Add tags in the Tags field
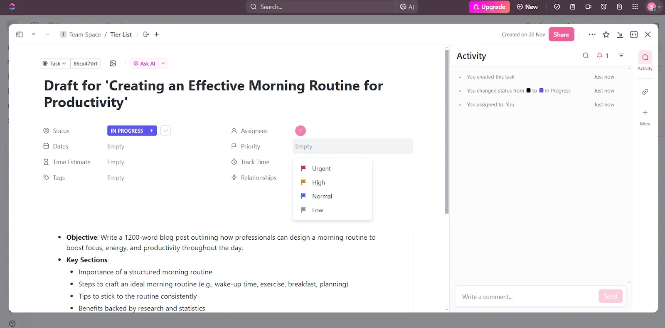 (116, 177)
